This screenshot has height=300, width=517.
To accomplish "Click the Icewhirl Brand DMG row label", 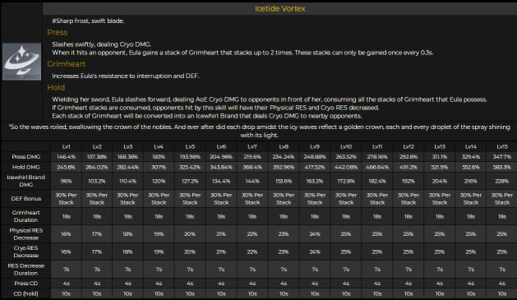I will [x=26, y=181].
